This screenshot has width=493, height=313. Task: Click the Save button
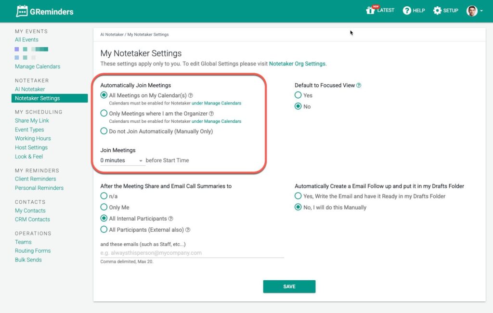click(x=289, y=287)
